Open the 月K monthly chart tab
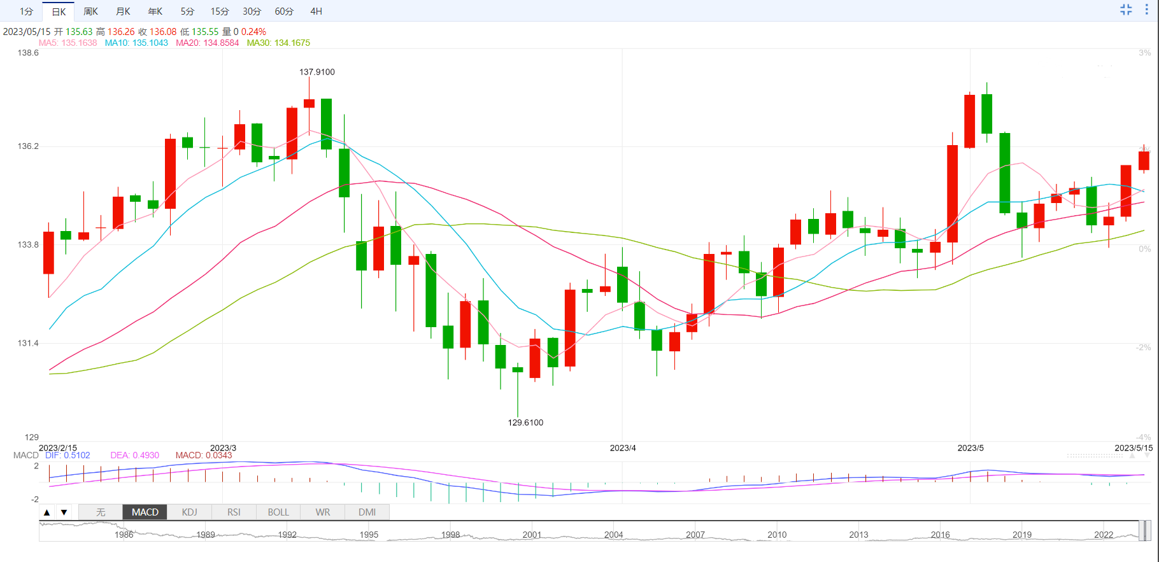The height and width of the screenshot is (562, 1159). click(x=123, y=11)
